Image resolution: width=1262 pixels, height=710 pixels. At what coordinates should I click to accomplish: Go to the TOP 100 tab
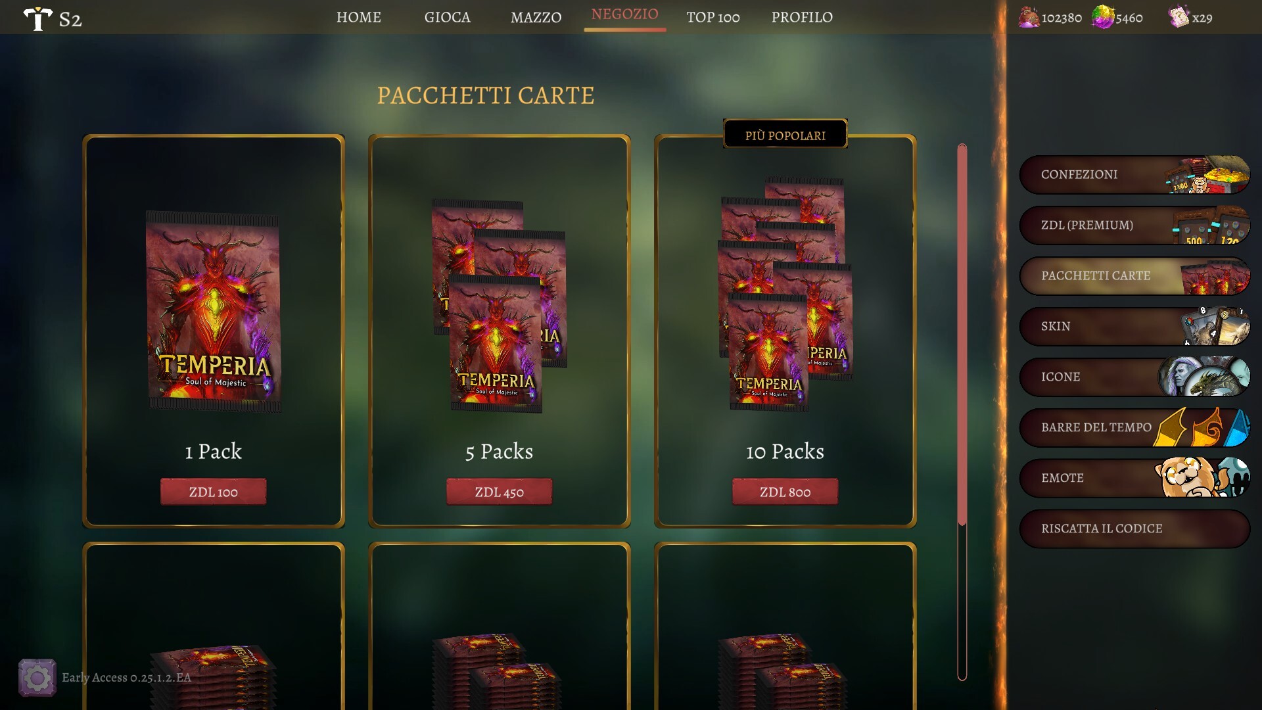pos(713,17)
